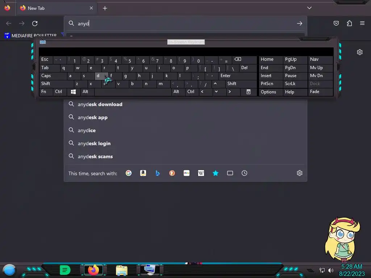Click taskbar clock showing 5:28 AM
371x278 pixels.
coord(351,267)
